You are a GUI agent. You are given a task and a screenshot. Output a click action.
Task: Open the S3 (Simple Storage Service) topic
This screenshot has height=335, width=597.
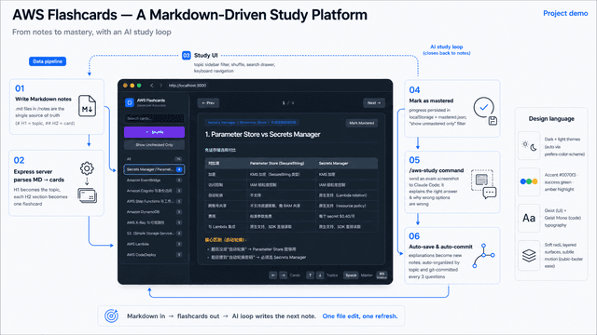tap(154, 234)
